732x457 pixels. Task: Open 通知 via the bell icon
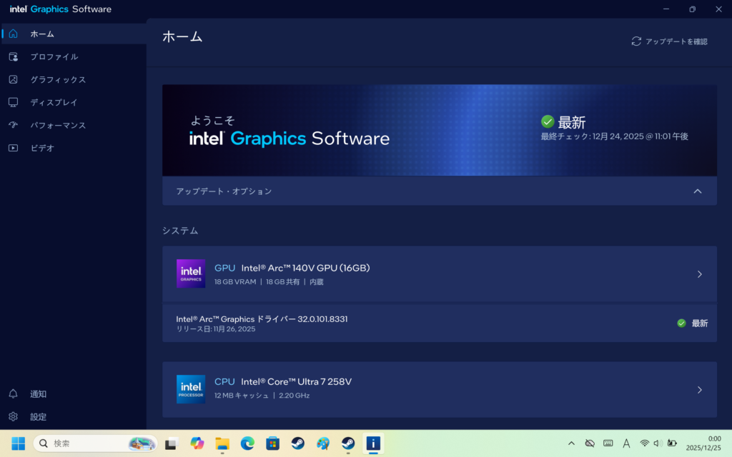(x=13, y=393)
